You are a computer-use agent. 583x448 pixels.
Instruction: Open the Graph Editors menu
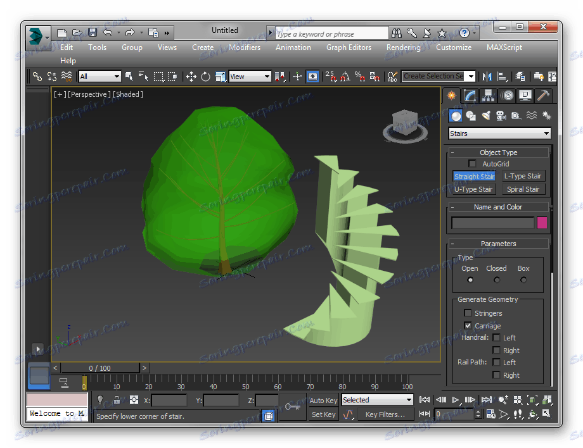(349, 47)
